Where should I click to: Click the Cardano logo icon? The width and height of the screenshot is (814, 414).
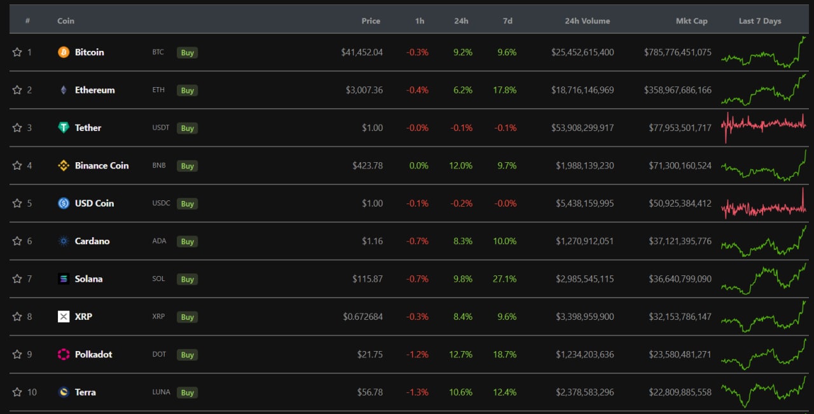[x=64, y=241]
